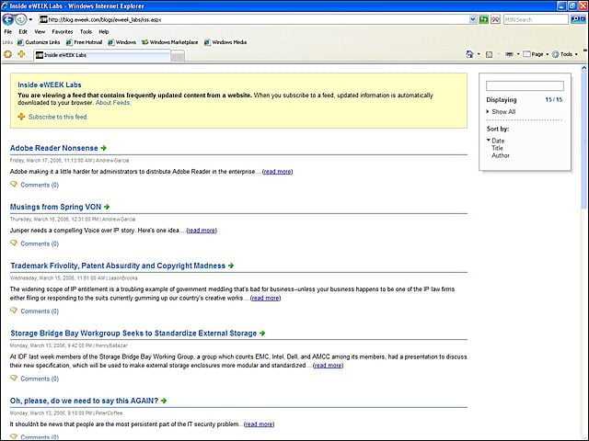
Task: Open the Favorites Center star icon
Action: [8, 54]
